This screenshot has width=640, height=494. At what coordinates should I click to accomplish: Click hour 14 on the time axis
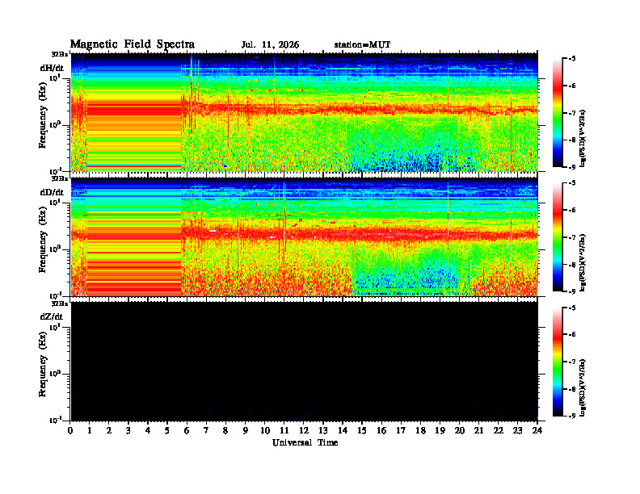click(343, 430)
